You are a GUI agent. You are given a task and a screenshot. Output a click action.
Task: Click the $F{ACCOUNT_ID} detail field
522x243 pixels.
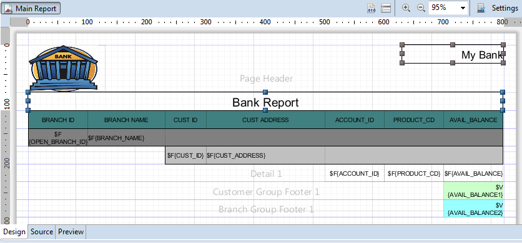(x=355, y=173)
